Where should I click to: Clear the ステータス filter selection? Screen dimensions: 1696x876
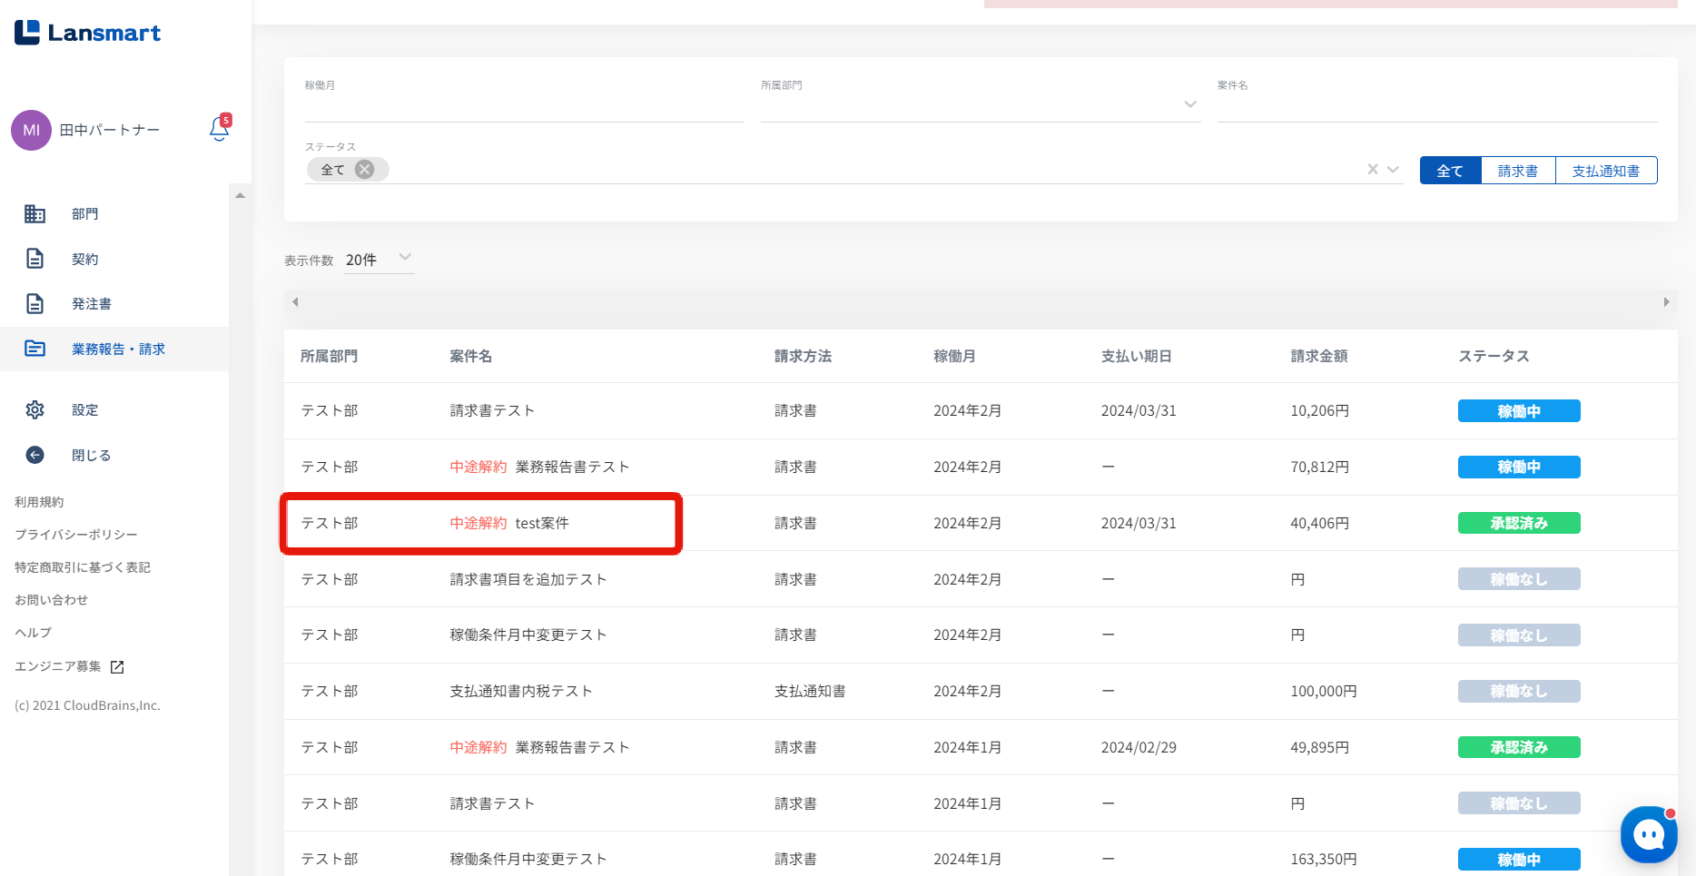[x=1373, y=170]
